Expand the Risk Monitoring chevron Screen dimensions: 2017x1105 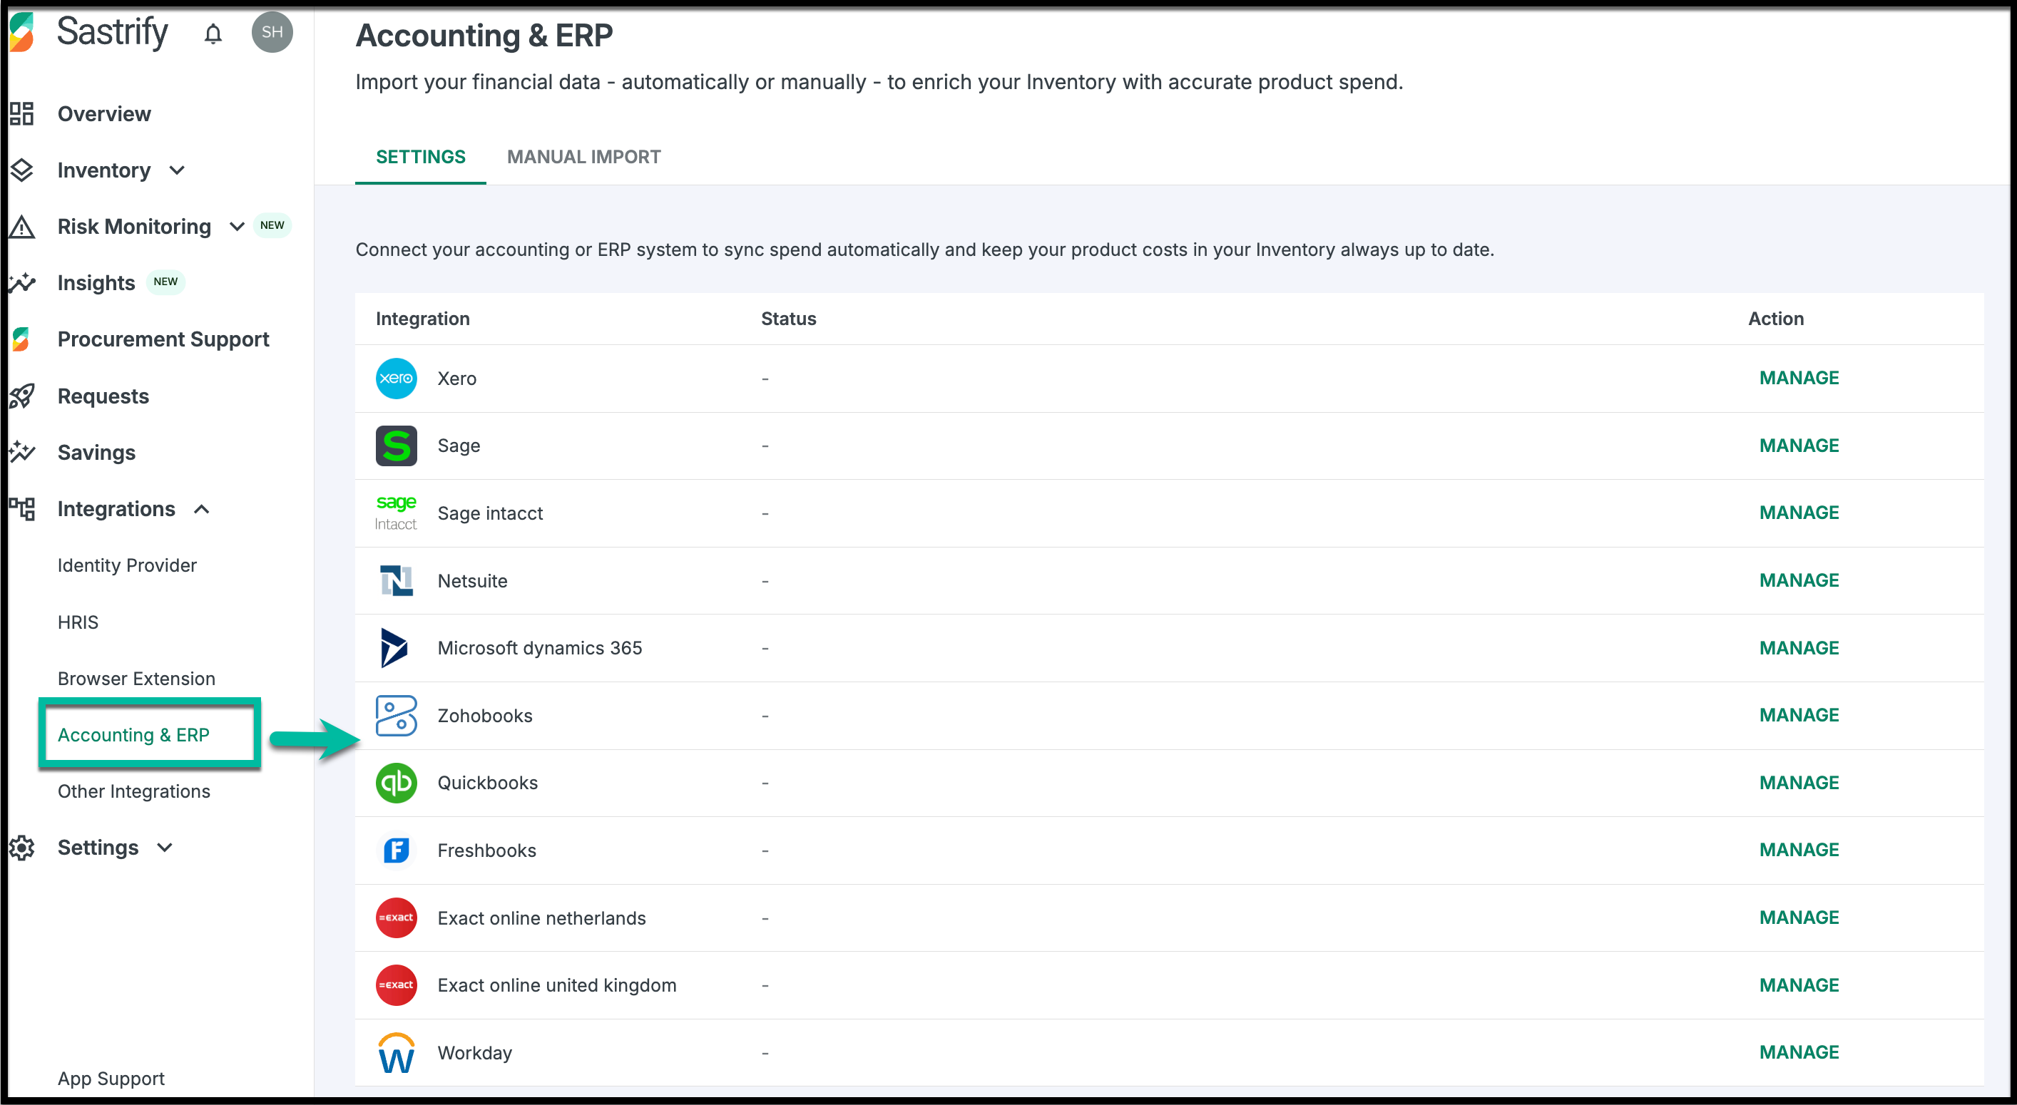[x=237, y=227]
